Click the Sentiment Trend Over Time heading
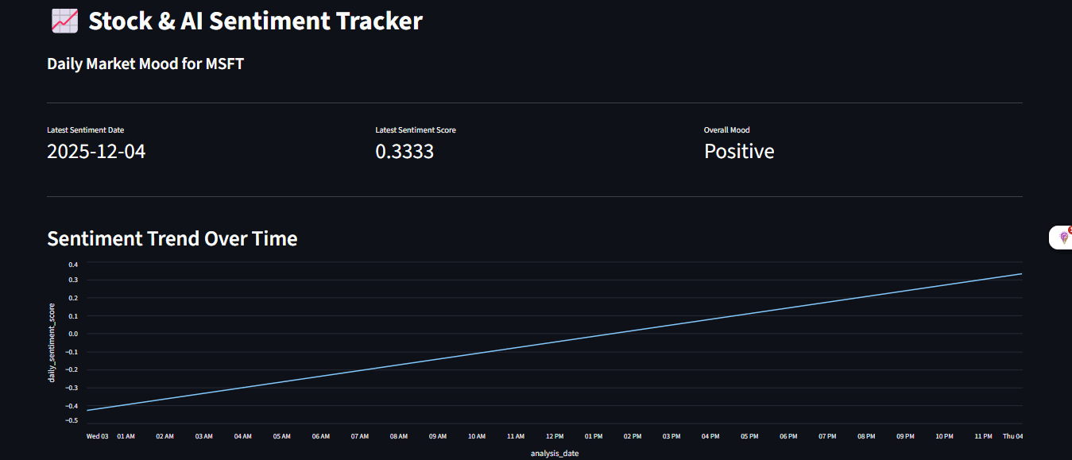The image size is (1072, 460). pyautogui.click(x=172, y=238)
